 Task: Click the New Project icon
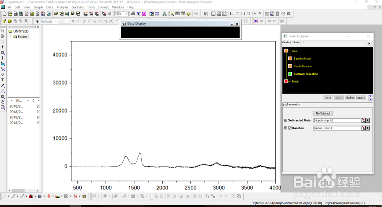pos(4,14)
